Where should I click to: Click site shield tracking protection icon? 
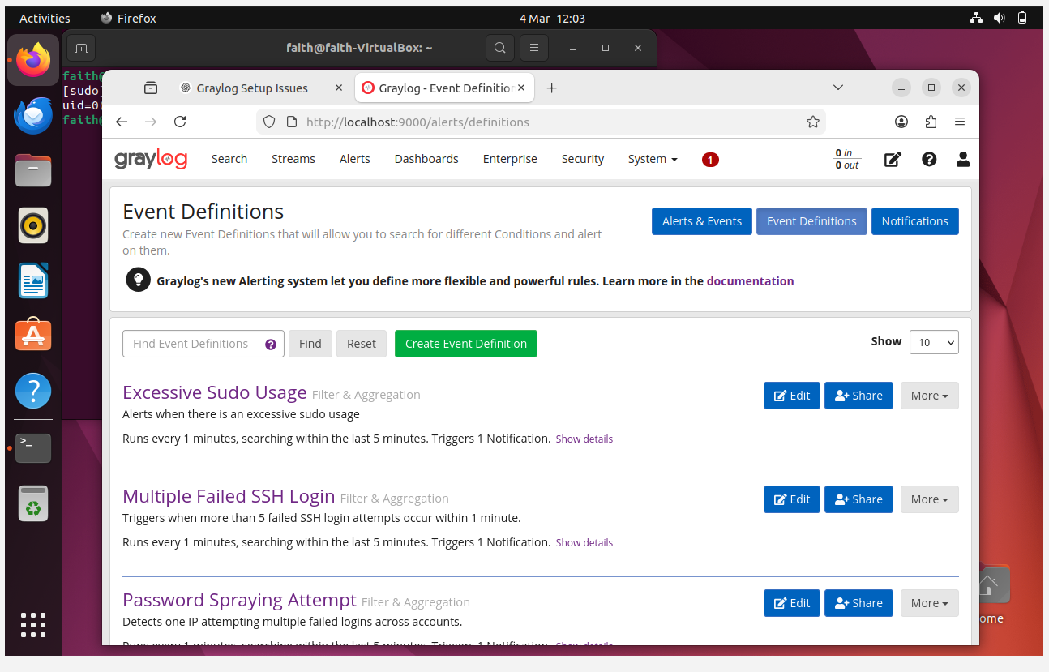pos(271,122)
